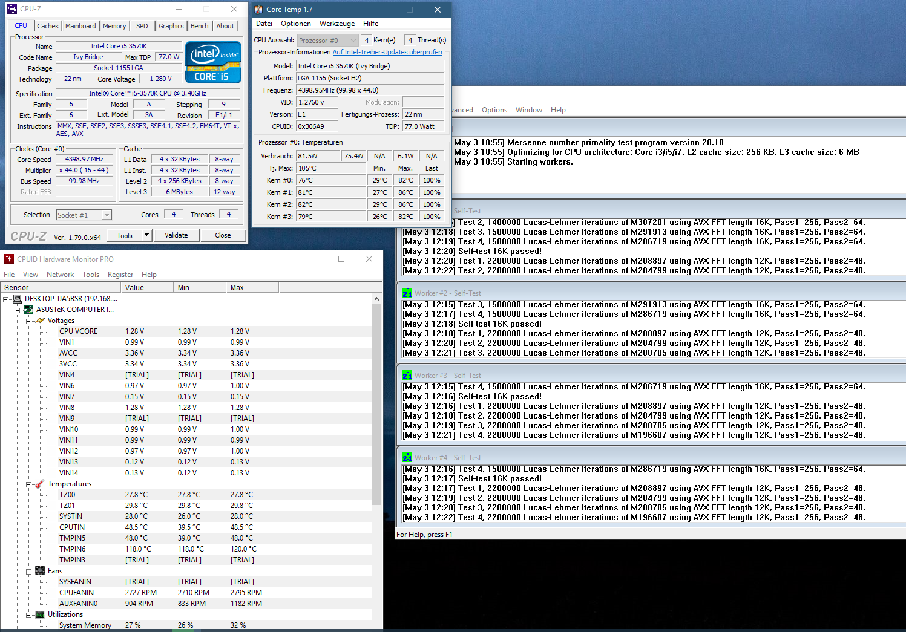Collapse the Fans section
906x632 pixels.
[28, 571]
